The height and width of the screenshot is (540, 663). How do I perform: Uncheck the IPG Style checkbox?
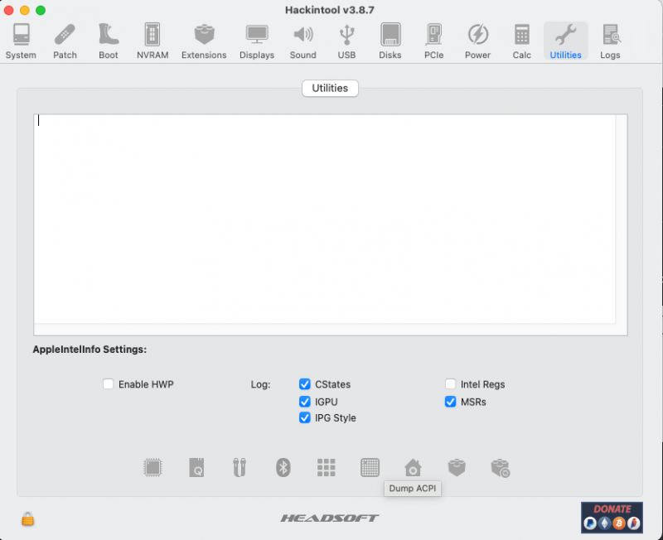click(x=304, y=417)
